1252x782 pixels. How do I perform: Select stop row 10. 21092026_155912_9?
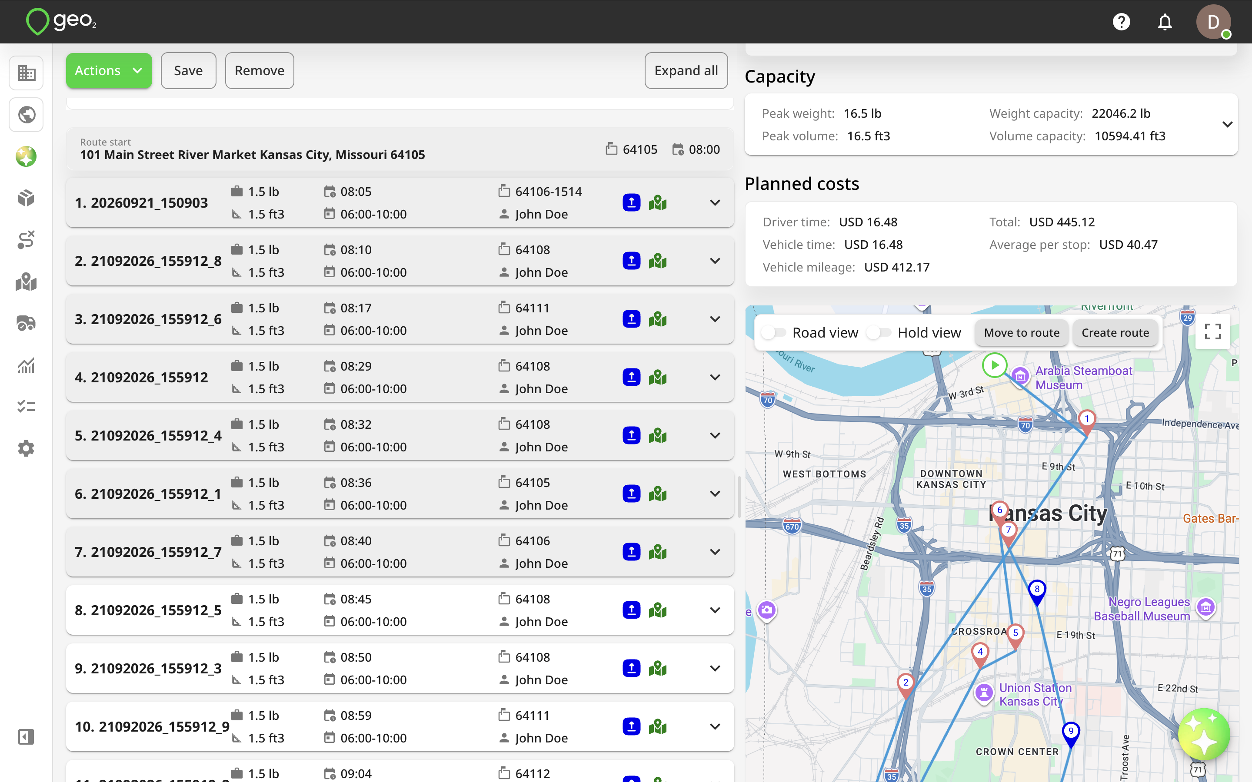[x=400, y=726]
